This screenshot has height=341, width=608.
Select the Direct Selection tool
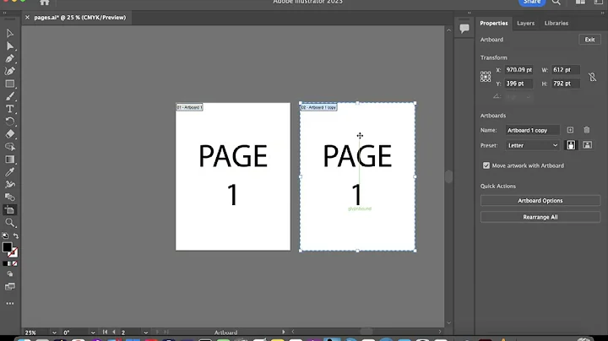(9, 46)
